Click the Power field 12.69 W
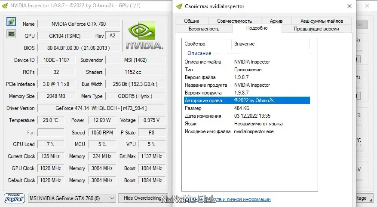377x207 pixels. tap(102, 120)
